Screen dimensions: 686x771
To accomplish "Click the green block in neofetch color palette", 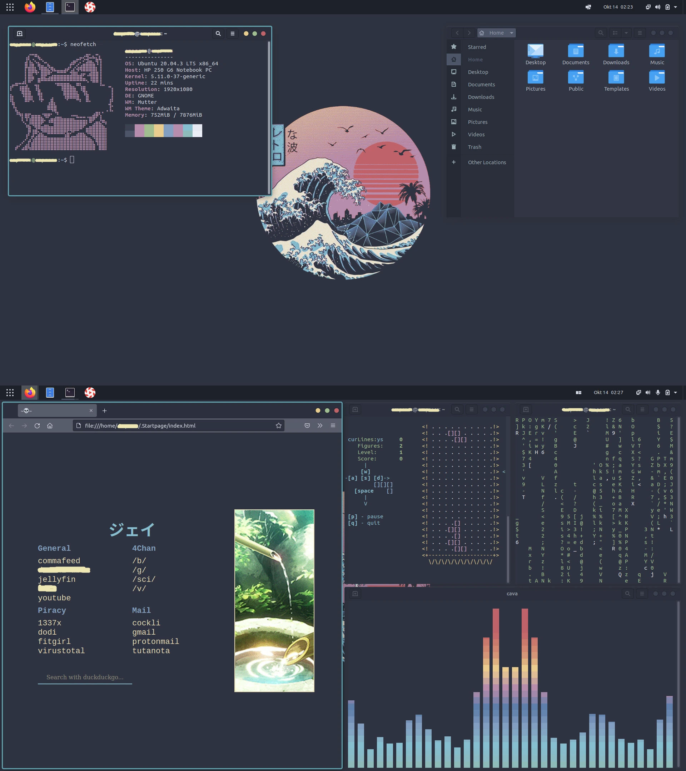I will coord(149,131).
